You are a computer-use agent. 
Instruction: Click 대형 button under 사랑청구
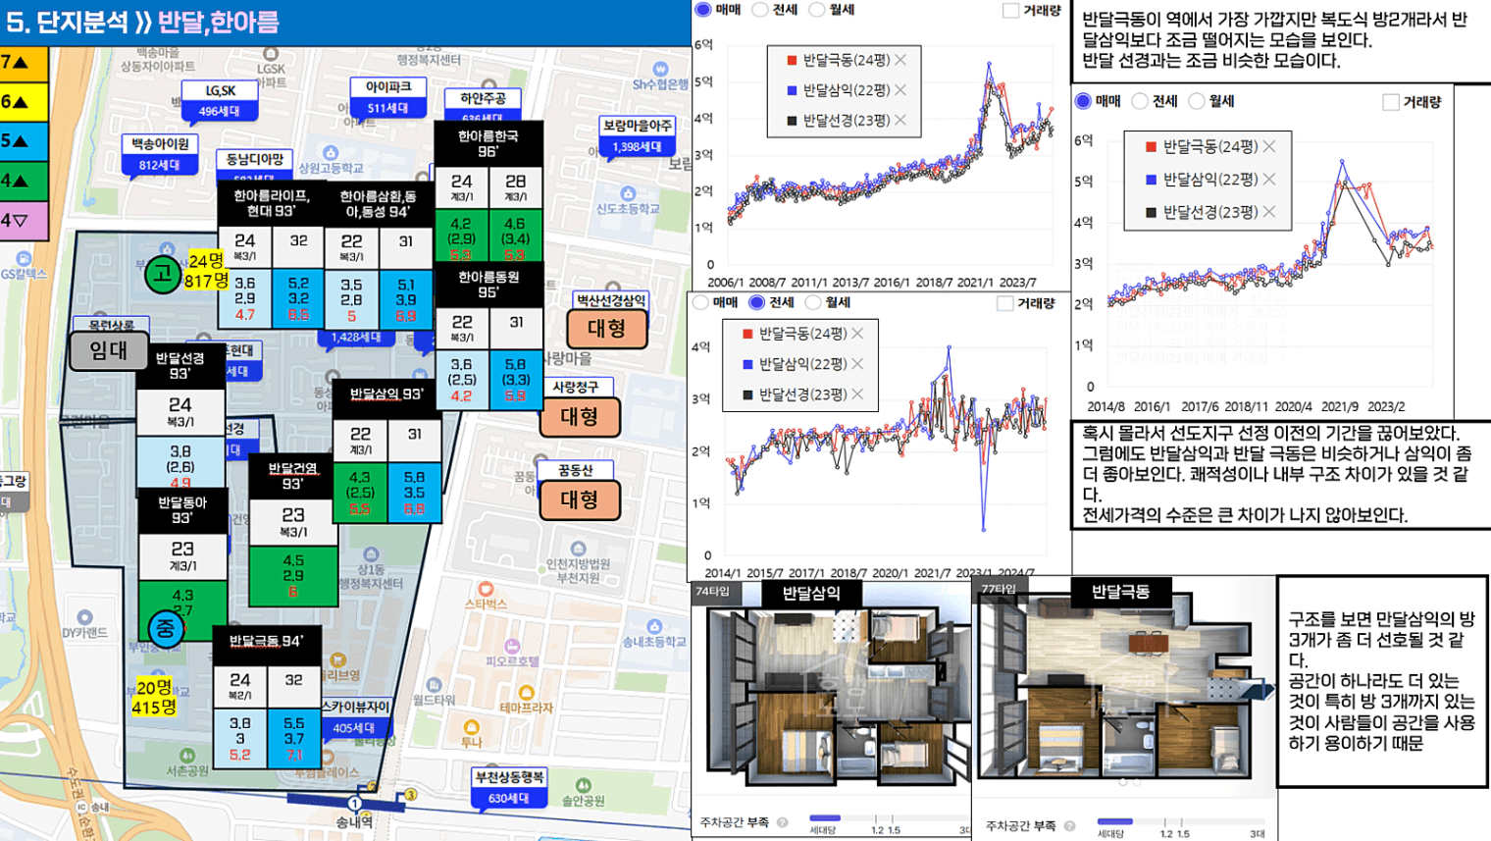point(580,416)
